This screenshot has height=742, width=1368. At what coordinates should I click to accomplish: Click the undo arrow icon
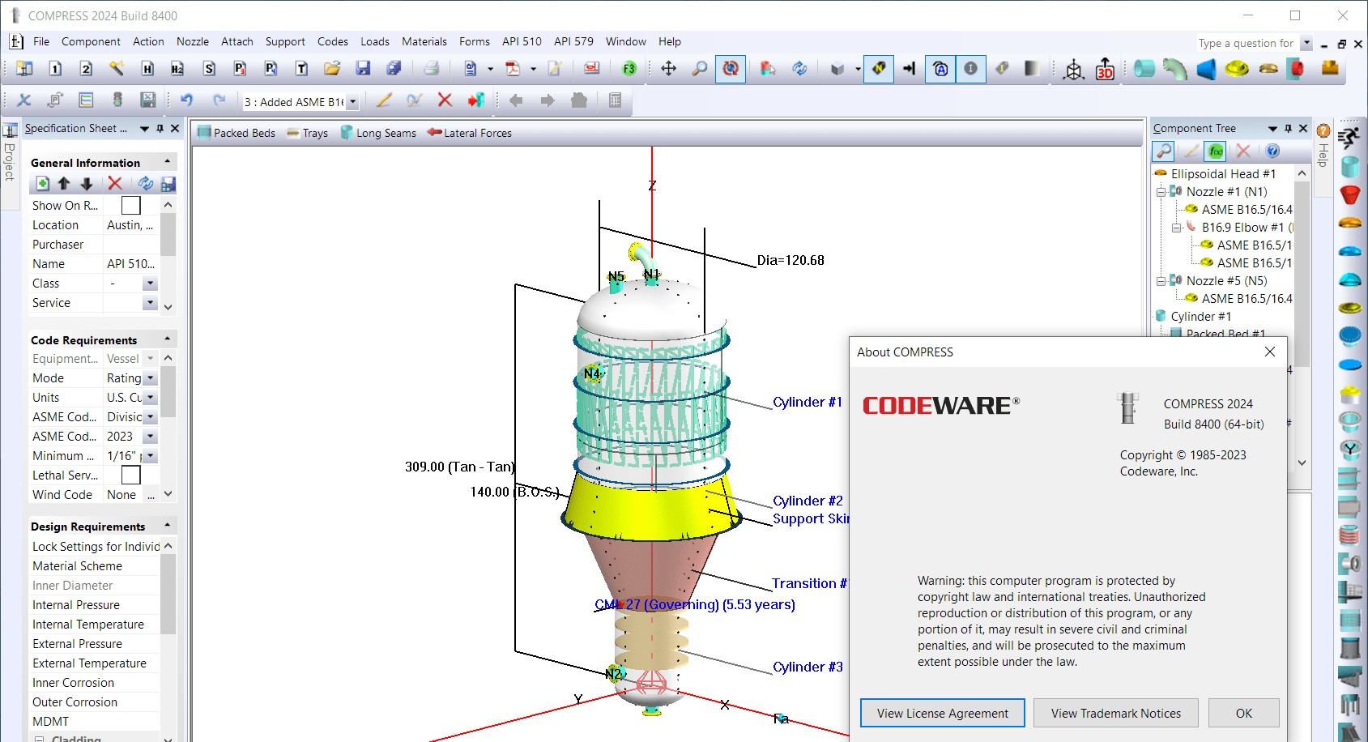(187, 100)
